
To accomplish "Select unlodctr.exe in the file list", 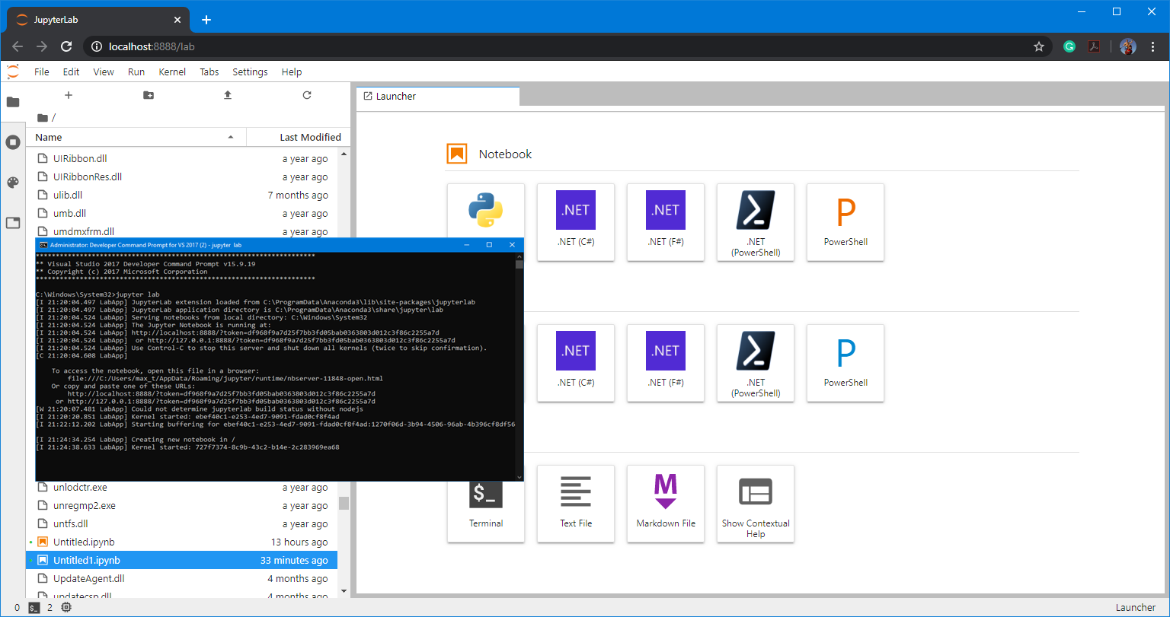I will [x=181, y=487].
